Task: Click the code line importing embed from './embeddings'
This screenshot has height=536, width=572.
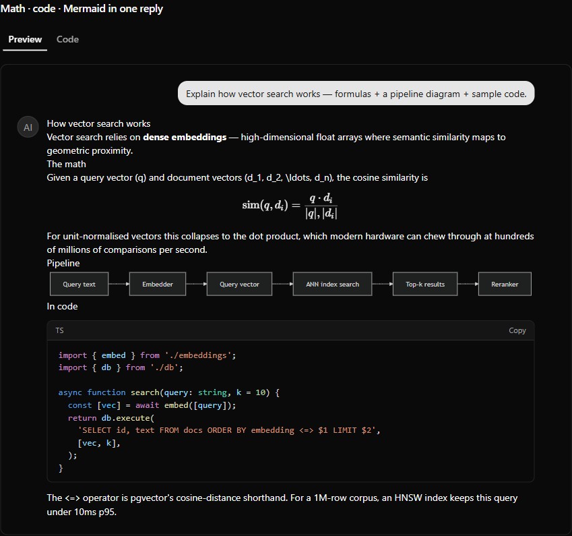Action: point(147,355)
